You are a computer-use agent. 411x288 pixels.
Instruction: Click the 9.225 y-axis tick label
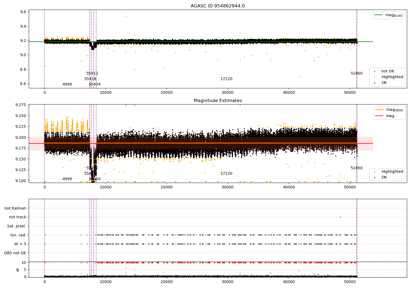tap(21, 126)
